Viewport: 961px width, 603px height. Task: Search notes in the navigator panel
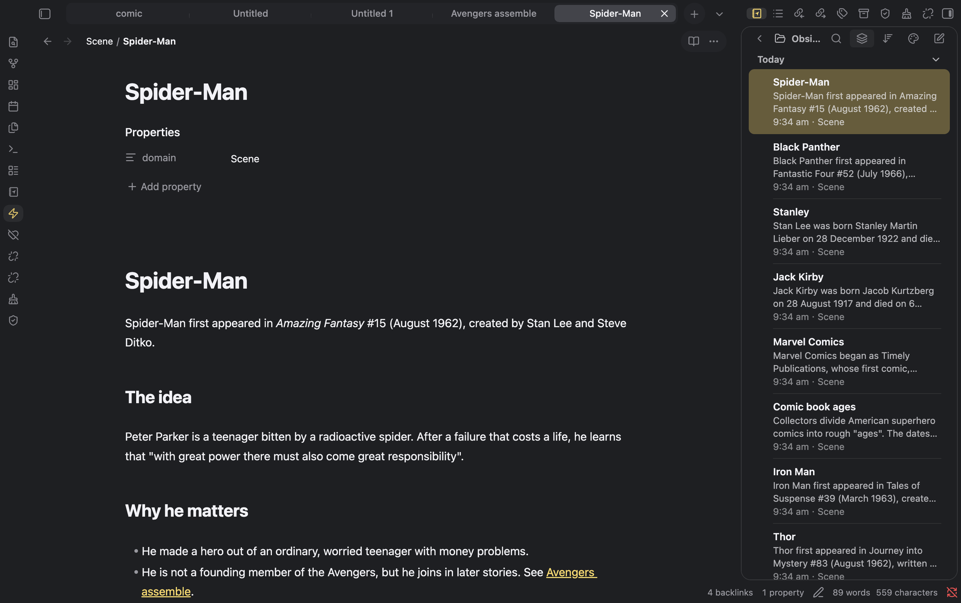[x=836, y=39]
